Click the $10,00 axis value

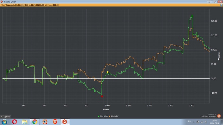click(x=214, y=50)
